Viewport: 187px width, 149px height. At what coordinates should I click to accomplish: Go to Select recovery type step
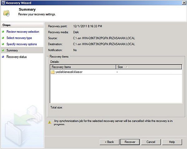pos(19,38)
